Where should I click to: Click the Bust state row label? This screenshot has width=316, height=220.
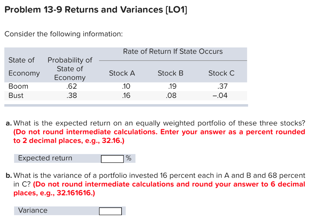pyautogui.click(x=17, y=96)
